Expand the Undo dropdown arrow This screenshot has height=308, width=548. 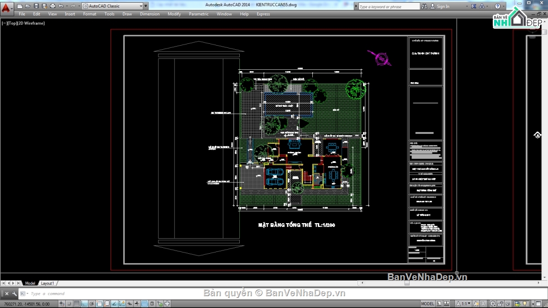[67, 5]
